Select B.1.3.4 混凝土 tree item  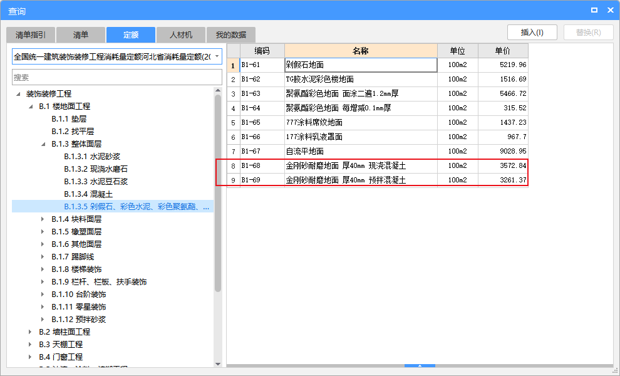click(x=88, y=194)
